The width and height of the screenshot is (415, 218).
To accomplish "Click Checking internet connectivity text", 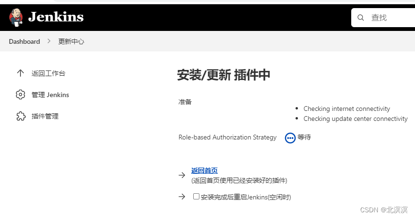I will click(347, 109).
